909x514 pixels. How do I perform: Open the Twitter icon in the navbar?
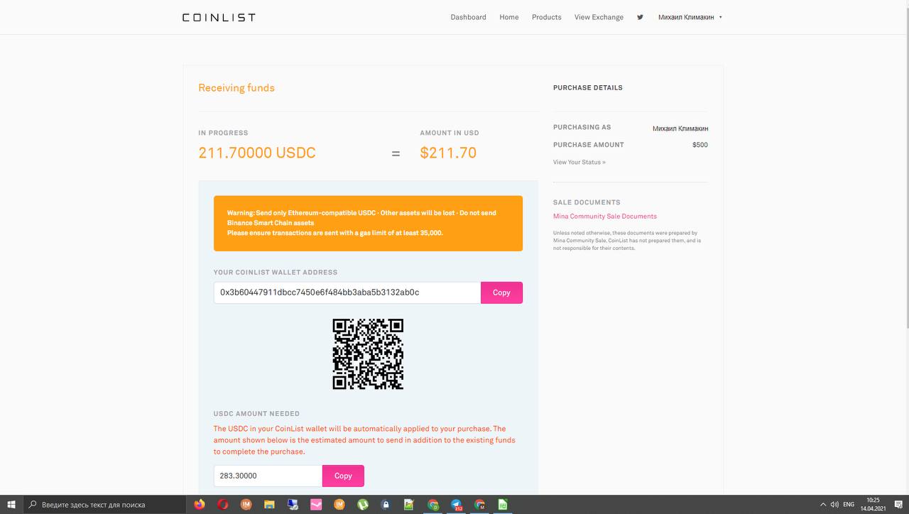tap(640, 17)
